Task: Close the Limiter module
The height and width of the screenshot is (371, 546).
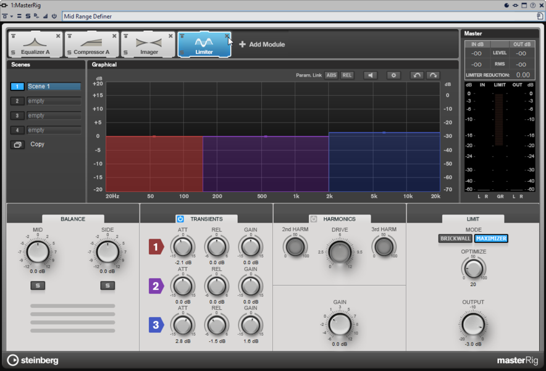Action: (227, 36)
